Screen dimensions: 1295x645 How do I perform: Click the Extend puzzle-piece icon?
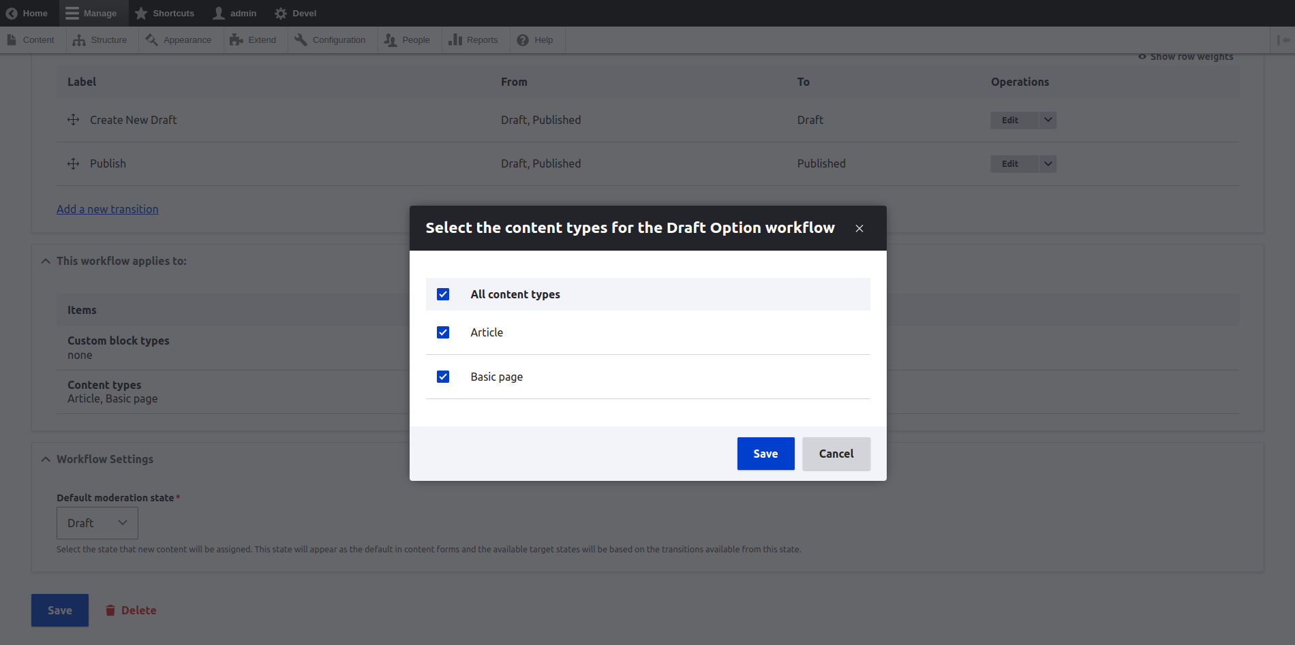click(x=235, y=40)
